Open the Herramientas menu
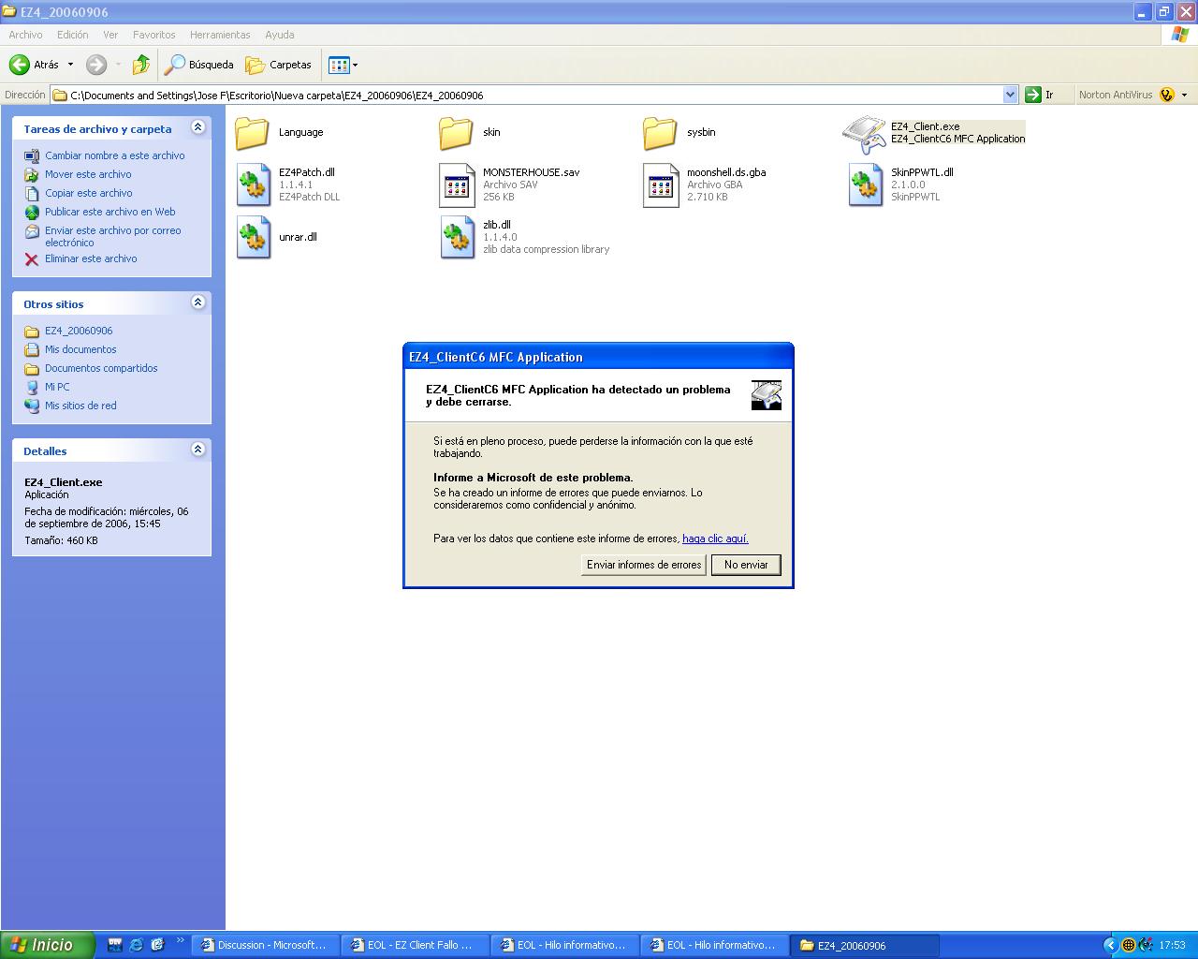This screenshot has height=959, width=1198. [x=220, y=35]
